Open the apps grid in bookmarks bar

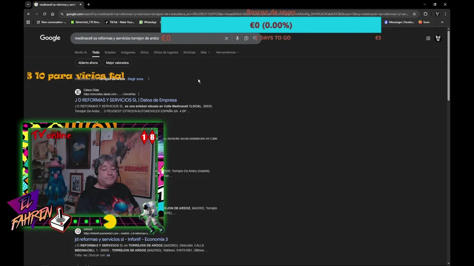click(28, 22)
